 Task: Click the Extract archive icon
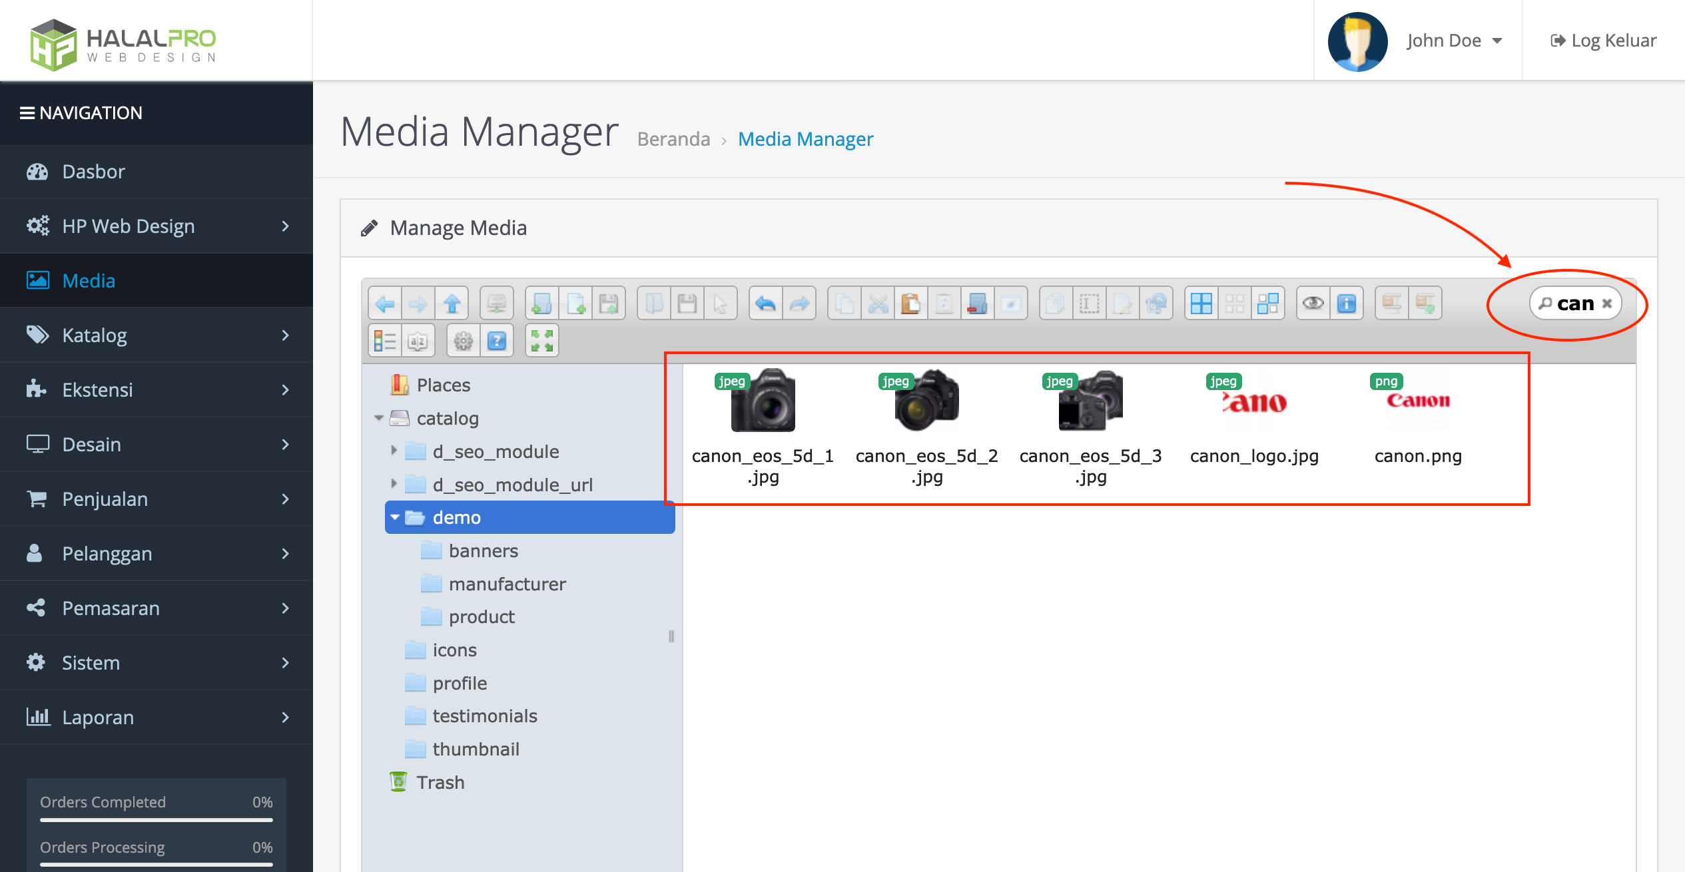point(1392,304)
